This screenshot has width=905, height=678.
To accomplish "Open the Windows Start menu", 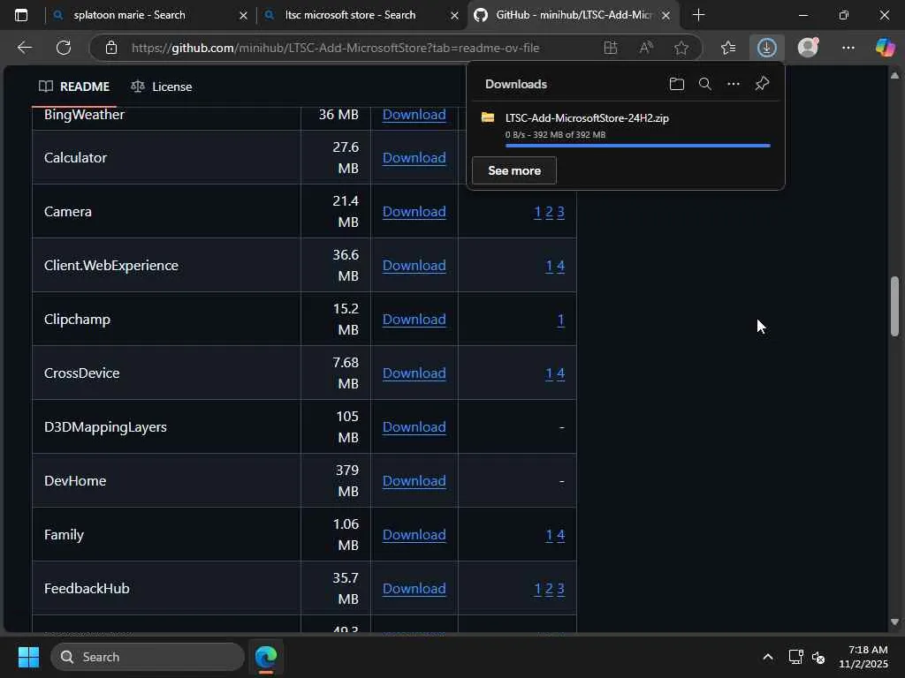I will tap(28, 657).
